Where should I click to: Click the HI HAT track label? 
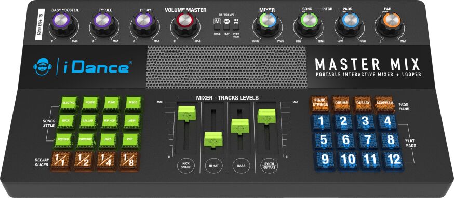tap(213, 166)
